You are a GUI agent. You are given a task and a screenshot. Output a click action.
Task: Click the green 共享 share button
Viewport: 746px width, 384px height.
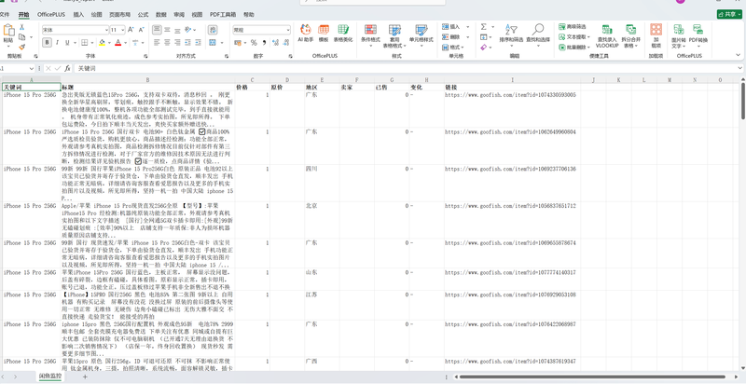pos(729,15)
